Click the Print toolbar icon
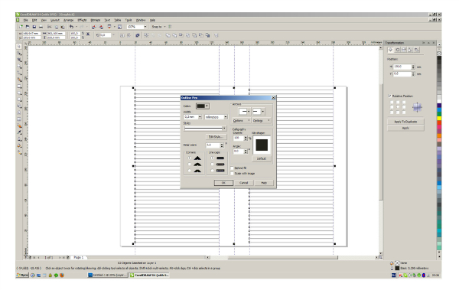Screen dimensions: 459x290 point(41,27)
